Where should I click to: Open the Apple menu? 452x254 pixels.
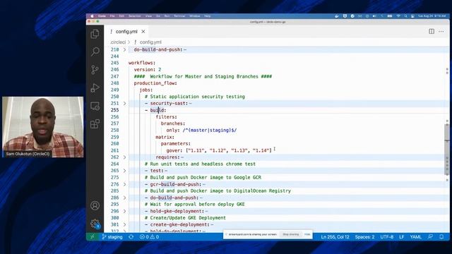point(92,16)
